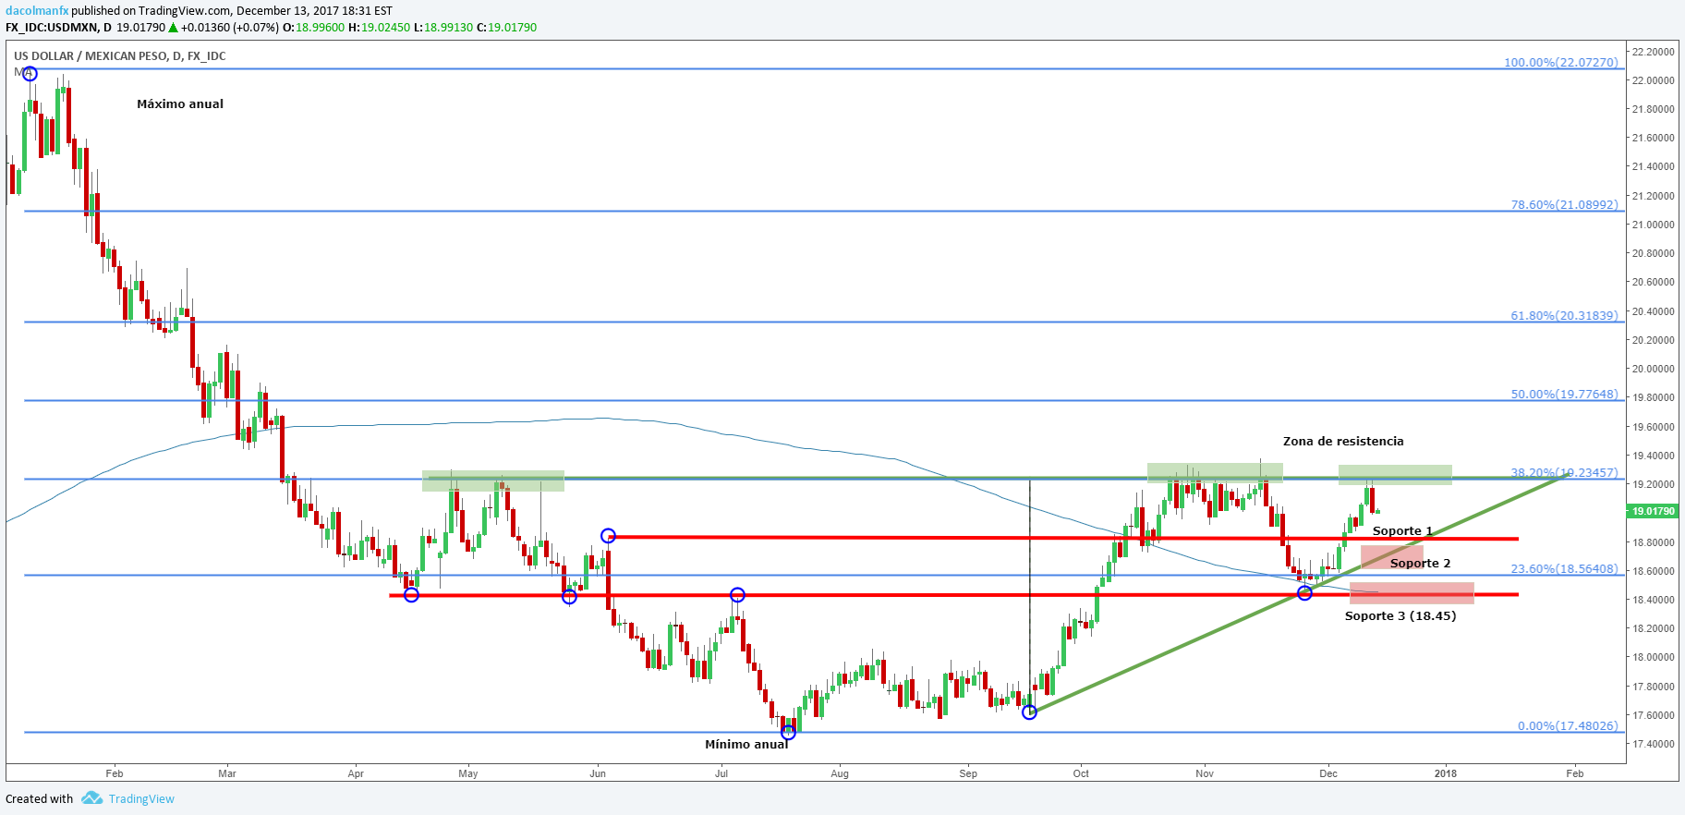1685x815 pixels.
Task: Click the blue circle where the green trendline starts
Action: tap(1029, 712)
